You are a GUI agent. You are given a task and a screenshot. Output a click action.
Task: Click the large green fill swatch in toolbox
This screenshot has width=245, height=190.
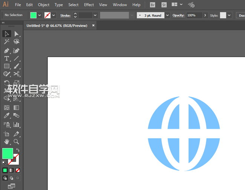(x=8, y=154)
